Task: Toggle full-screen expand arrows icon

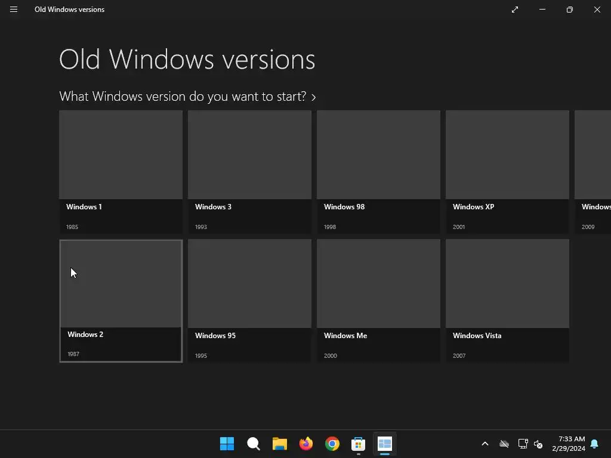Action: pyautogui.click(x=515, y=10)
